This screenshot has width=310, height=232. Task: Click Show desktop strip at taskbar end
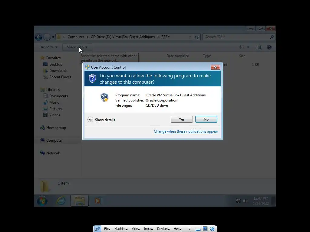pyautogui.click(x=274, y=201)
